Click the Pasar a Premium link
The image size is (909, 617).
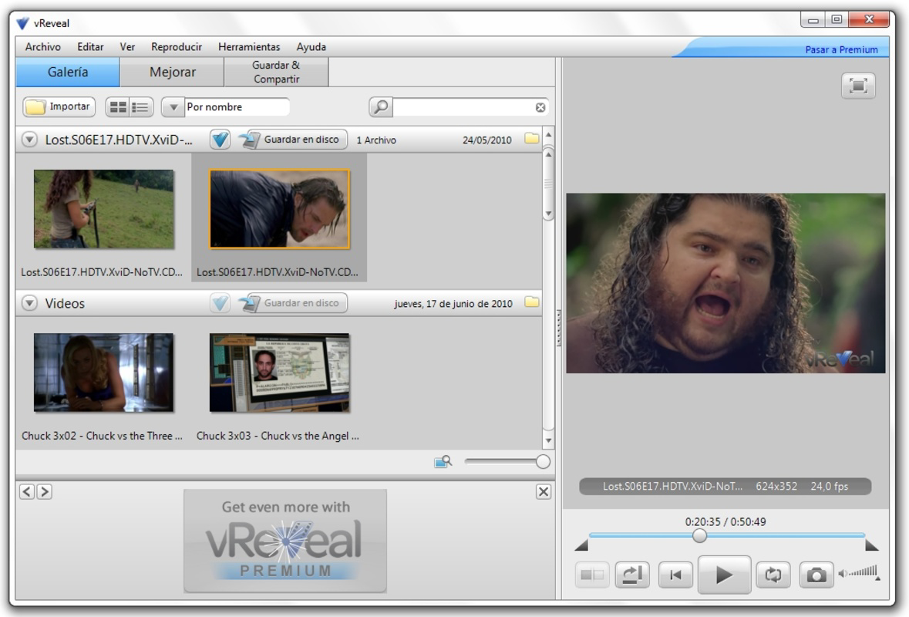click(841, 50)
